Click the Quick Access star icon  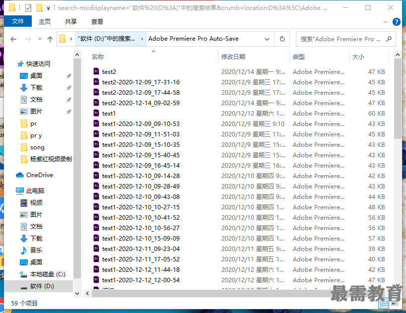(20, 64)
